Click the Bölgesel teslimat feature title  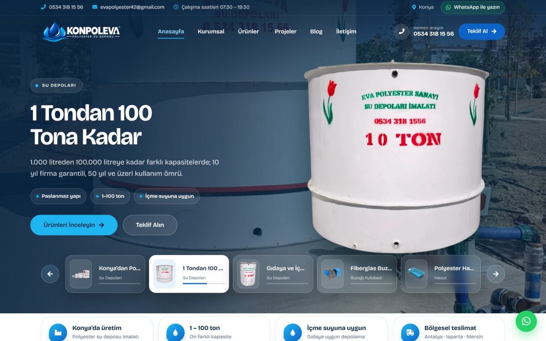pos(450,328)
